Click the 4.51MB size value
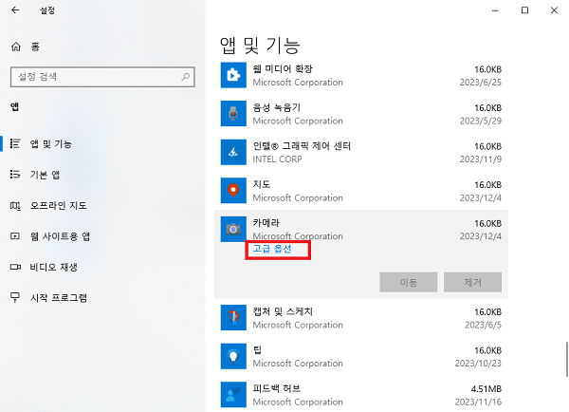 point(486,389)
